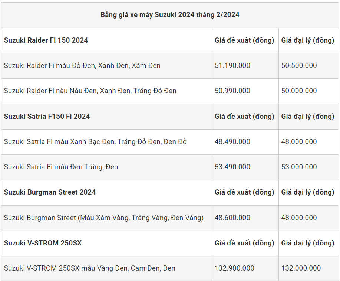The height and width of the screenshot is (281, 340).
Task: Click the dealer price 50.500.000
Action: pos(299,66)
